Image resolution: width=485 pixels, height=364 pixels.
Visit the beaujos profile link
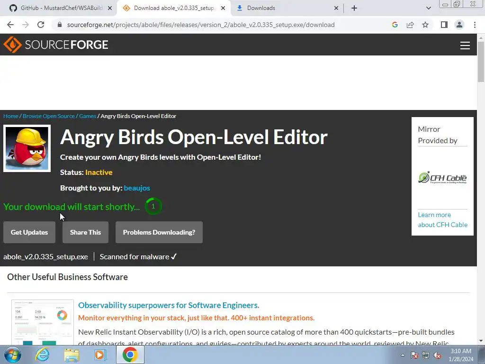pyautogui.click(x=137, y=188)
